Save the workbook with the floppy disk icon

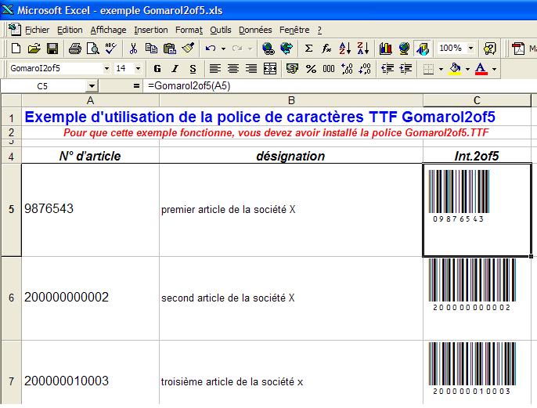52,49
